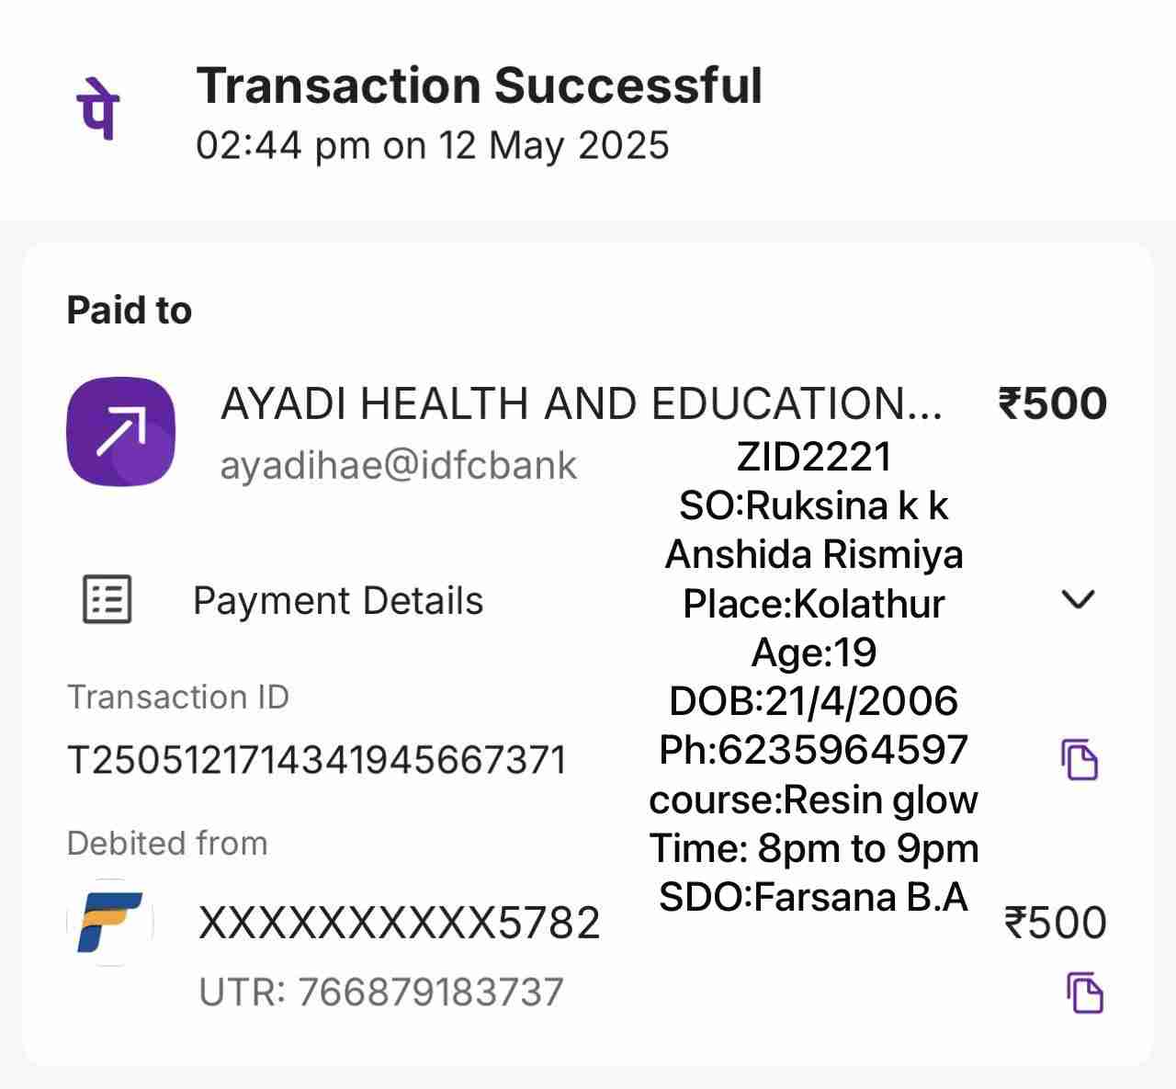Click the ₹500 debited amount

[x=1055, y=923]
